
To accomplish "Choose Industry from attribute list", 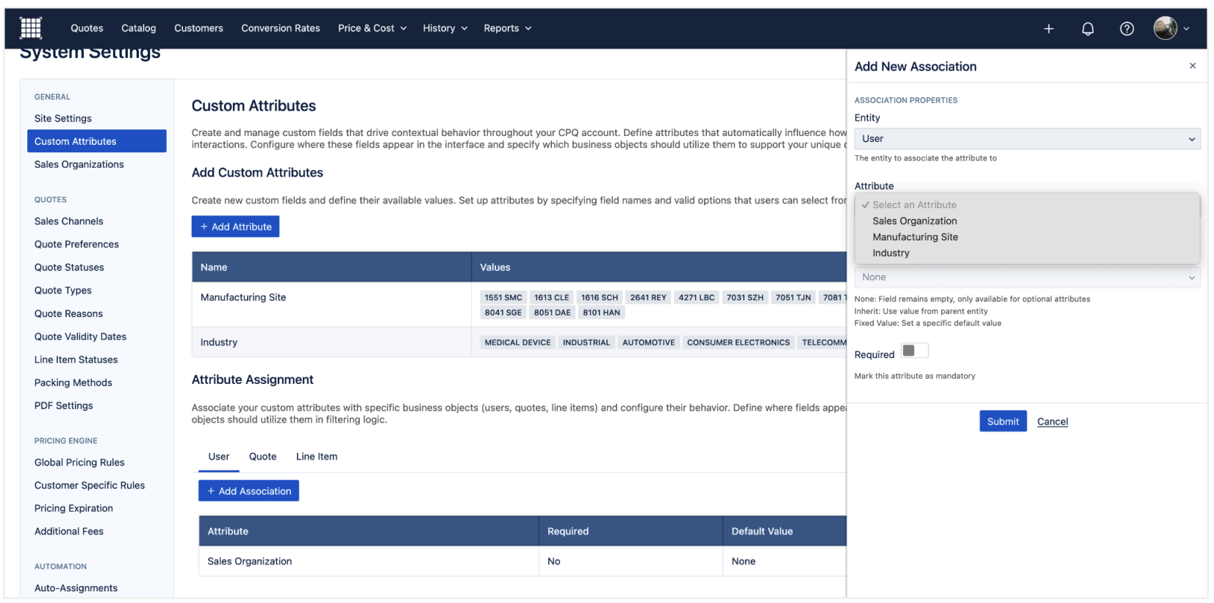I will (891, 253).
